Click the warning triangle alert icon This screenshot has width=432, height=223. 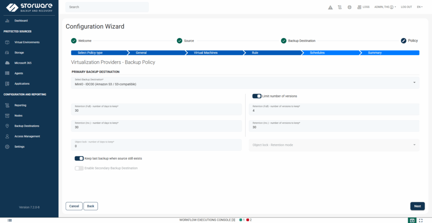point(330,7)
